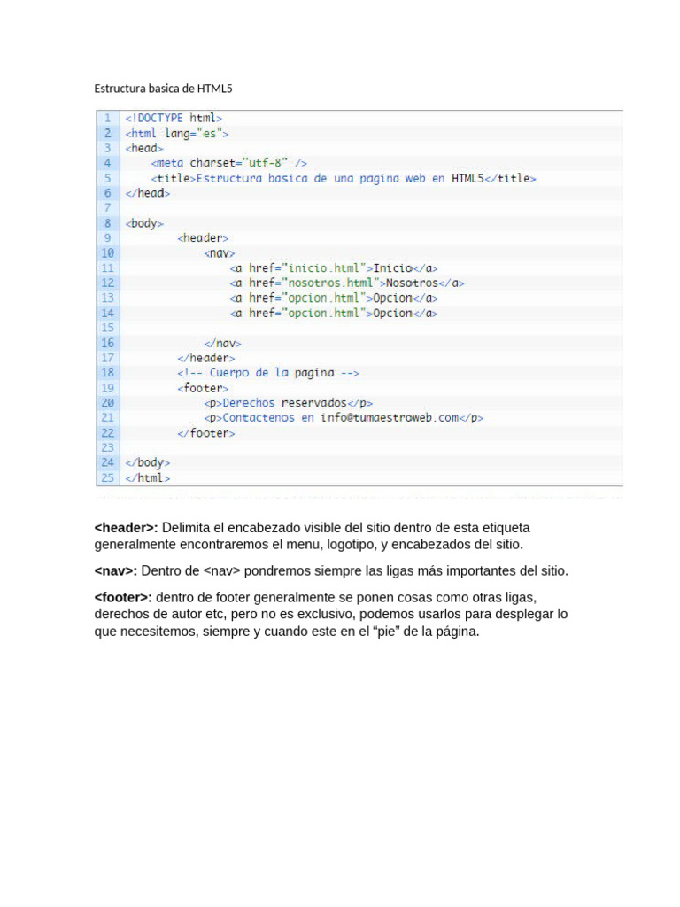
Task: Click the opening '<head>' tag line
Action: (144, 148)
